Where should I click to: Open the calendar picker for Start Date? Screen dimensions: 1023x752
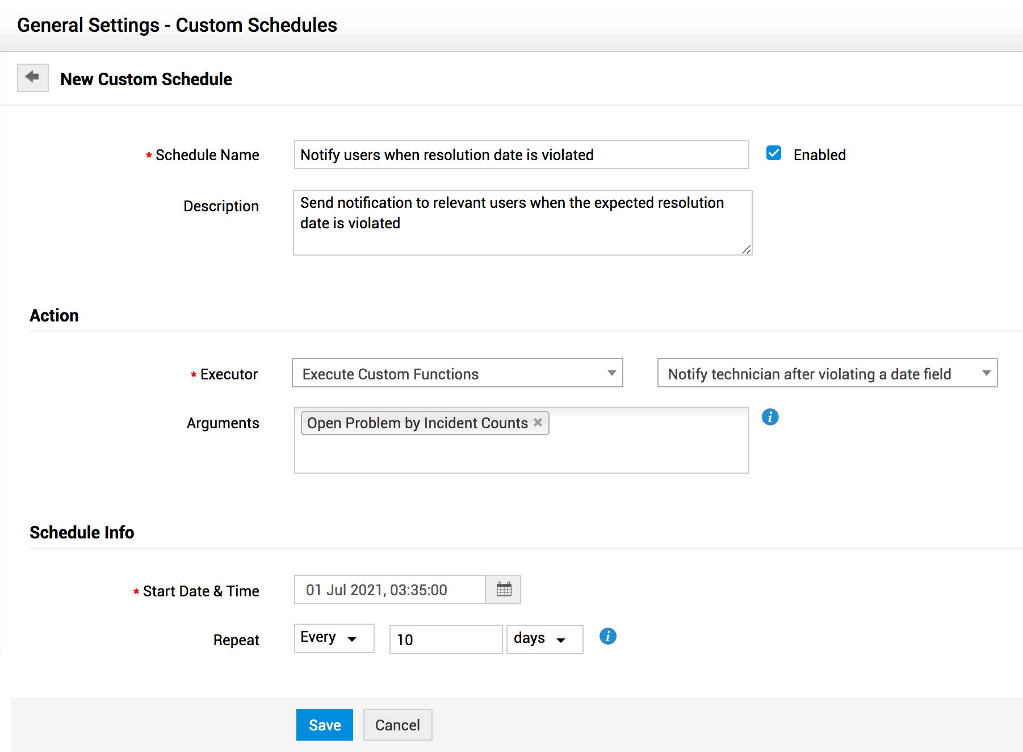504,590
